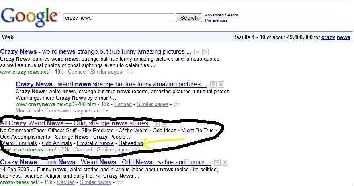
Task: Click the 'news' link in results summary
Action: pos(344,37)
